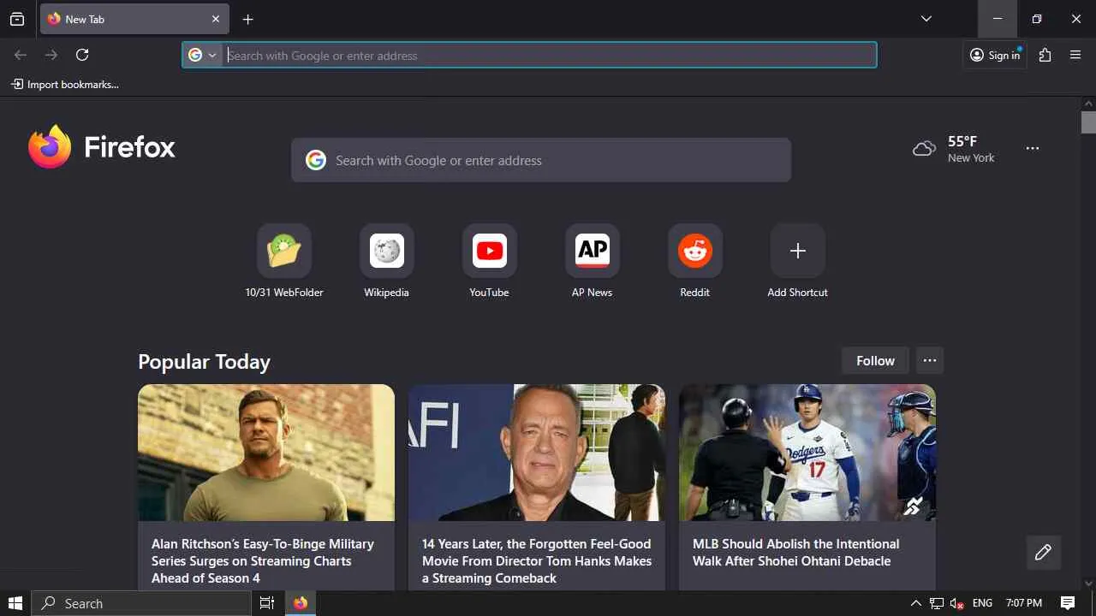The image size is (1096, 616).
Task: Focus the address bar field
Action: (550, 56)
